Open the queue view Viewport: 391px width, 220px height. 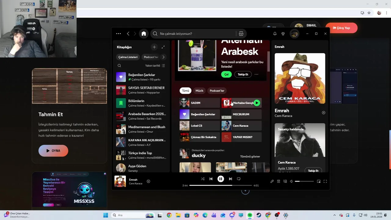(x=279, y=181)
